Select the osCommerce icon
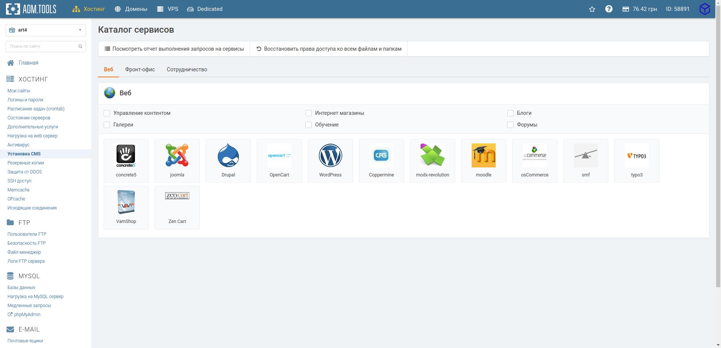 (535, 155)
